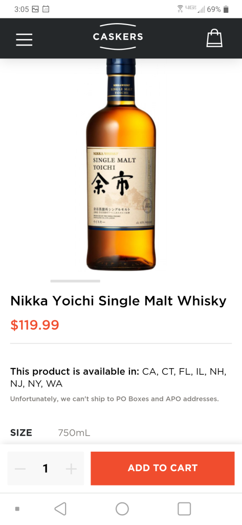Select the quantity field showing 1
This screenshot has width=242, height=525.
[x=46, y=469]
